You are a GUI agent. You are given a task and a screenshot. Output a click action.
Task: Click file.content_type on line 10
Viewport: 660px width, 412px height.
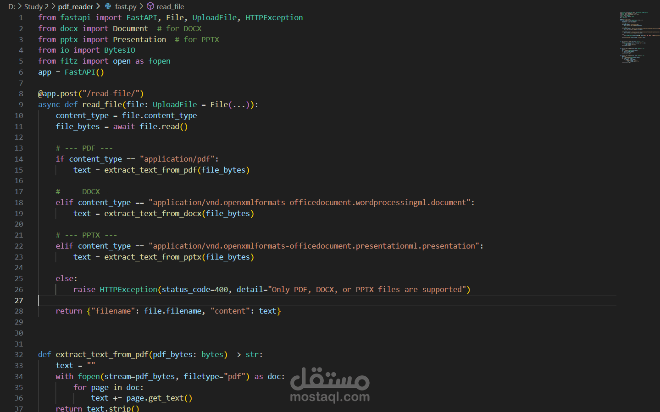160,115
